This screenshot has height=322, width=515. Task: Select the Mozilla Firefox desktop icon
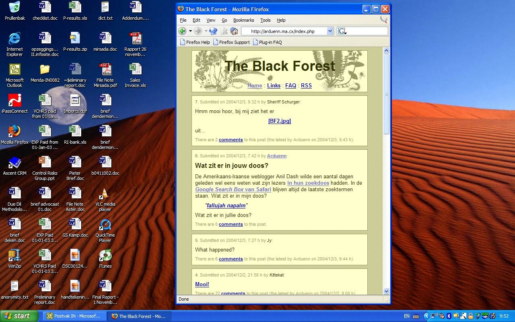click(14, 134)
